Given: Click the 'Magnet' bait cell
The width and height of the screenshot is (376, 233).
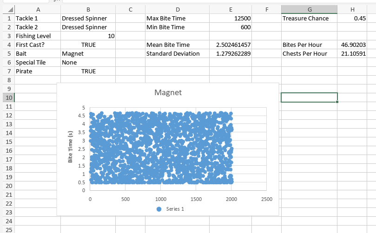Looking at the screenshot, I should [88, 54].
